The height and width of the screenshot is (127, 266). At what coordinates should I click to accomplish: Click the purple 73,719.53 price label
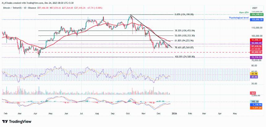[257, 57]
